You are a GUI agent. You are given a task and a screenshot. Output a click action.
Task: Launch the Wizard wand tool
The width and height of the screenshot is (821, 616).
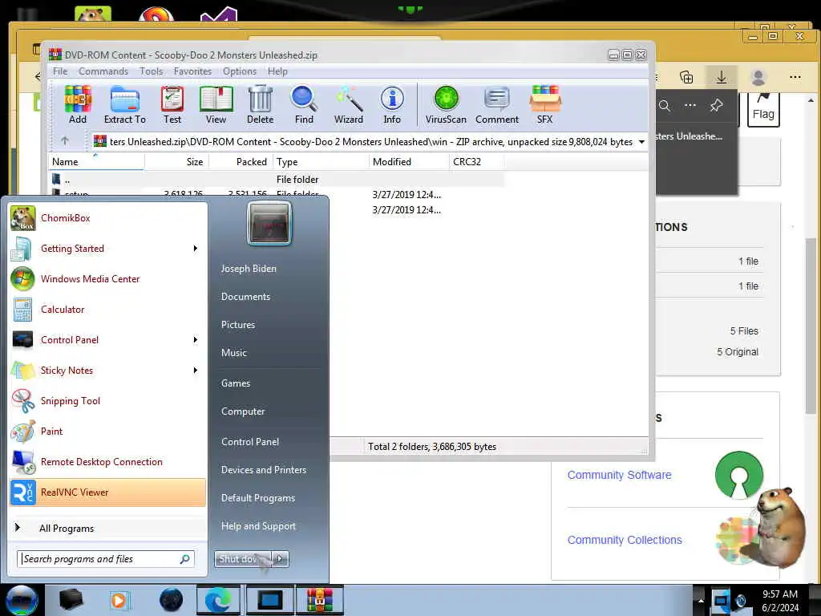(x=348, y=104)
